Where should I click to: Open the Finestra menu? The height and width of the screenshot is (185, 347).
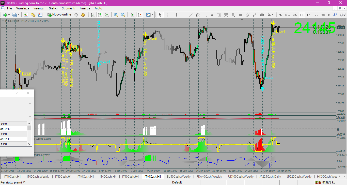click(85, 8)
